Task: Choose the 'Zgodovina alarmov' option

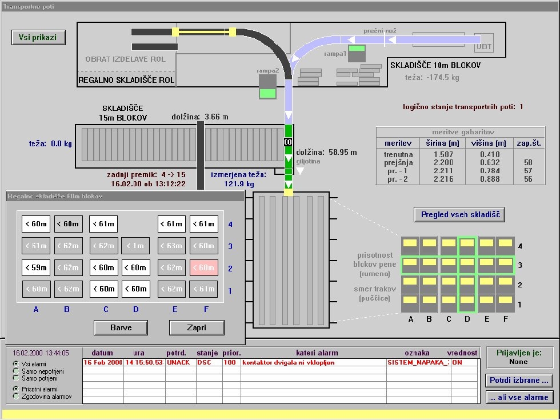Action: (15, 396)
